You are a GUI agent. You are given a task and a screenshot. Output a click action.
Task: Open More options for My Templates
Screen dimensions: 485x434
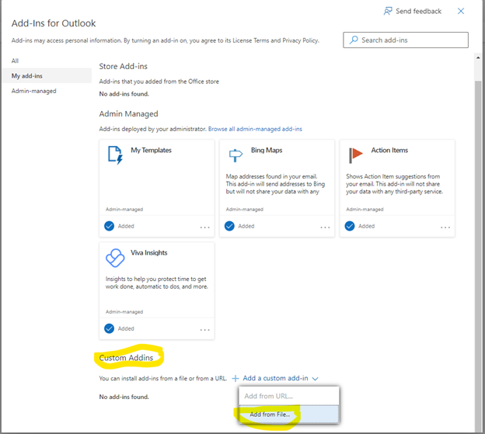point(205,227)
